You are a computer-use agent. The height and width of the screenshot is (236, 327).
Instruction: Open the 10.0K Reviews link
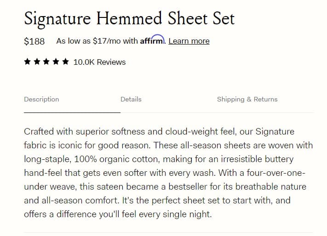(x=99, y=62)
